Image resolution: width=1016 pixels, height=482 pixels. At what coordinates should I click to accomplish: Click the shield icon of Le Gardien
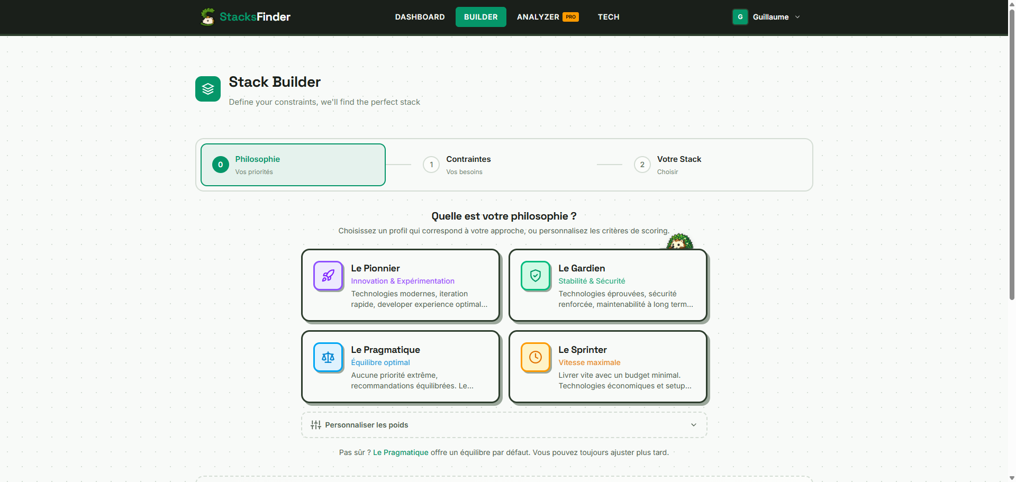coord(536,276)
